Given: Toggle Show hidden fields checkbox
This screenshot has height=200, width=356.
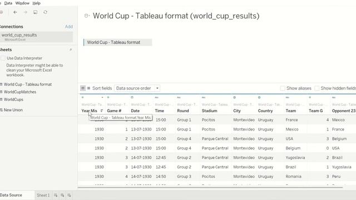Looking at the screenshot, I should pyautogui.click(x=317, y=88).
